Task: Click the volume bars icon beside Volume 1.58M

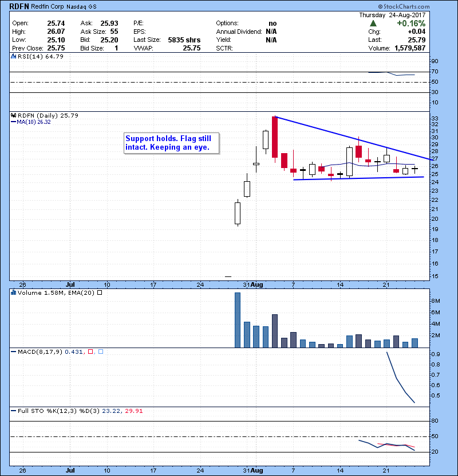Action: [x=13, y=292]
